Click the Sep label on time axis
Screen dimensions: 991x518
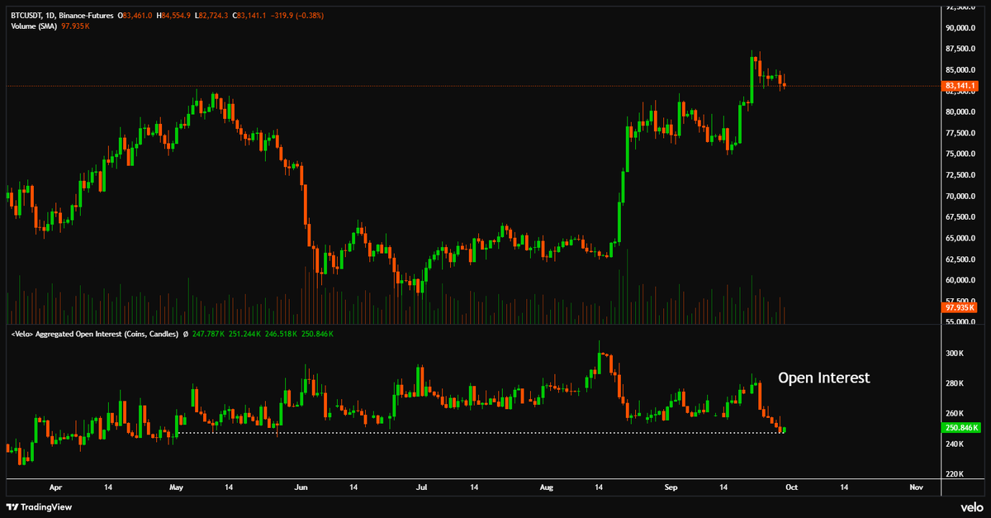[670, 488]
